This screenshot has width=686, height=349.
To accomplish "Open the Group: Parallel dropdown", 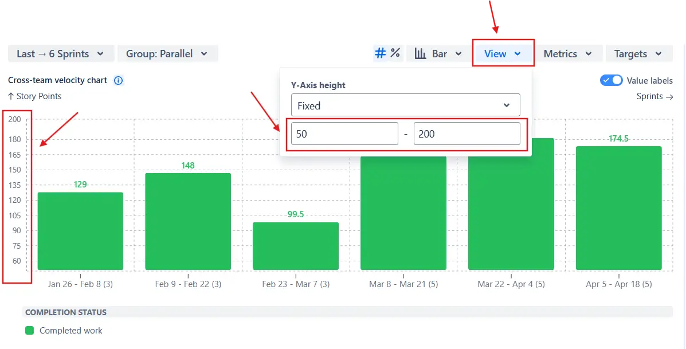I will (168, 53).
